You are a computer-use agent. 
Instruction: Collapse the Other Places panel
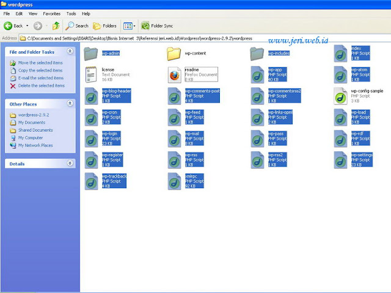[x=70, y=103]
